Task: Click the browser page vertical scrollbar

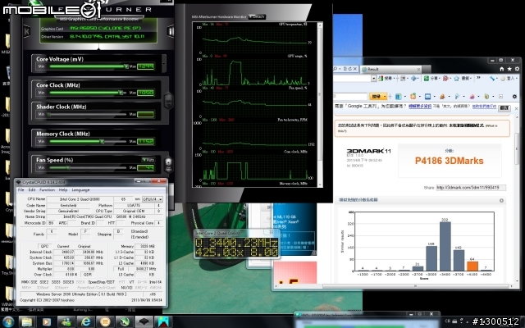Action: pyautogui.click(x=516, y=198)
